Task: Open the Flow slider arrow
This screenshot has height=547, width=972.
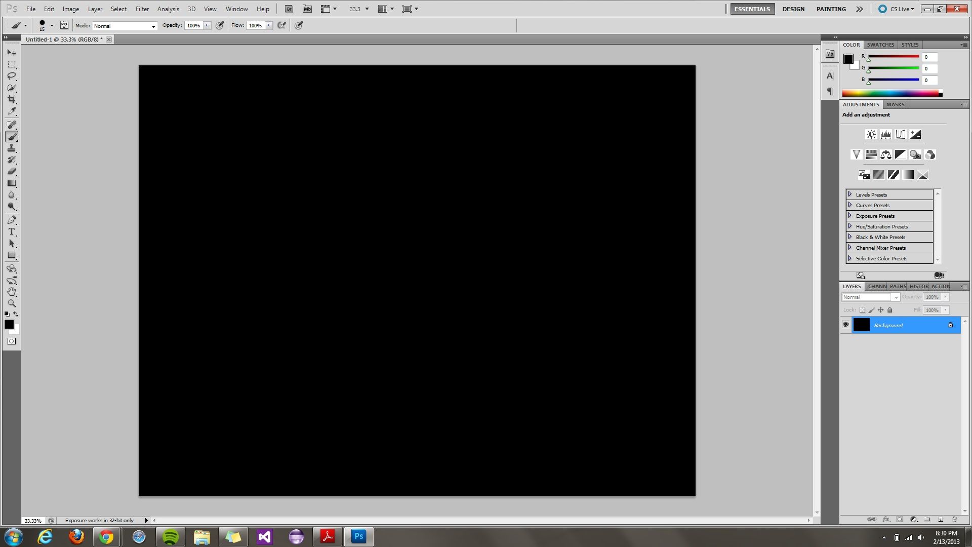Action: tap(269, 25)
